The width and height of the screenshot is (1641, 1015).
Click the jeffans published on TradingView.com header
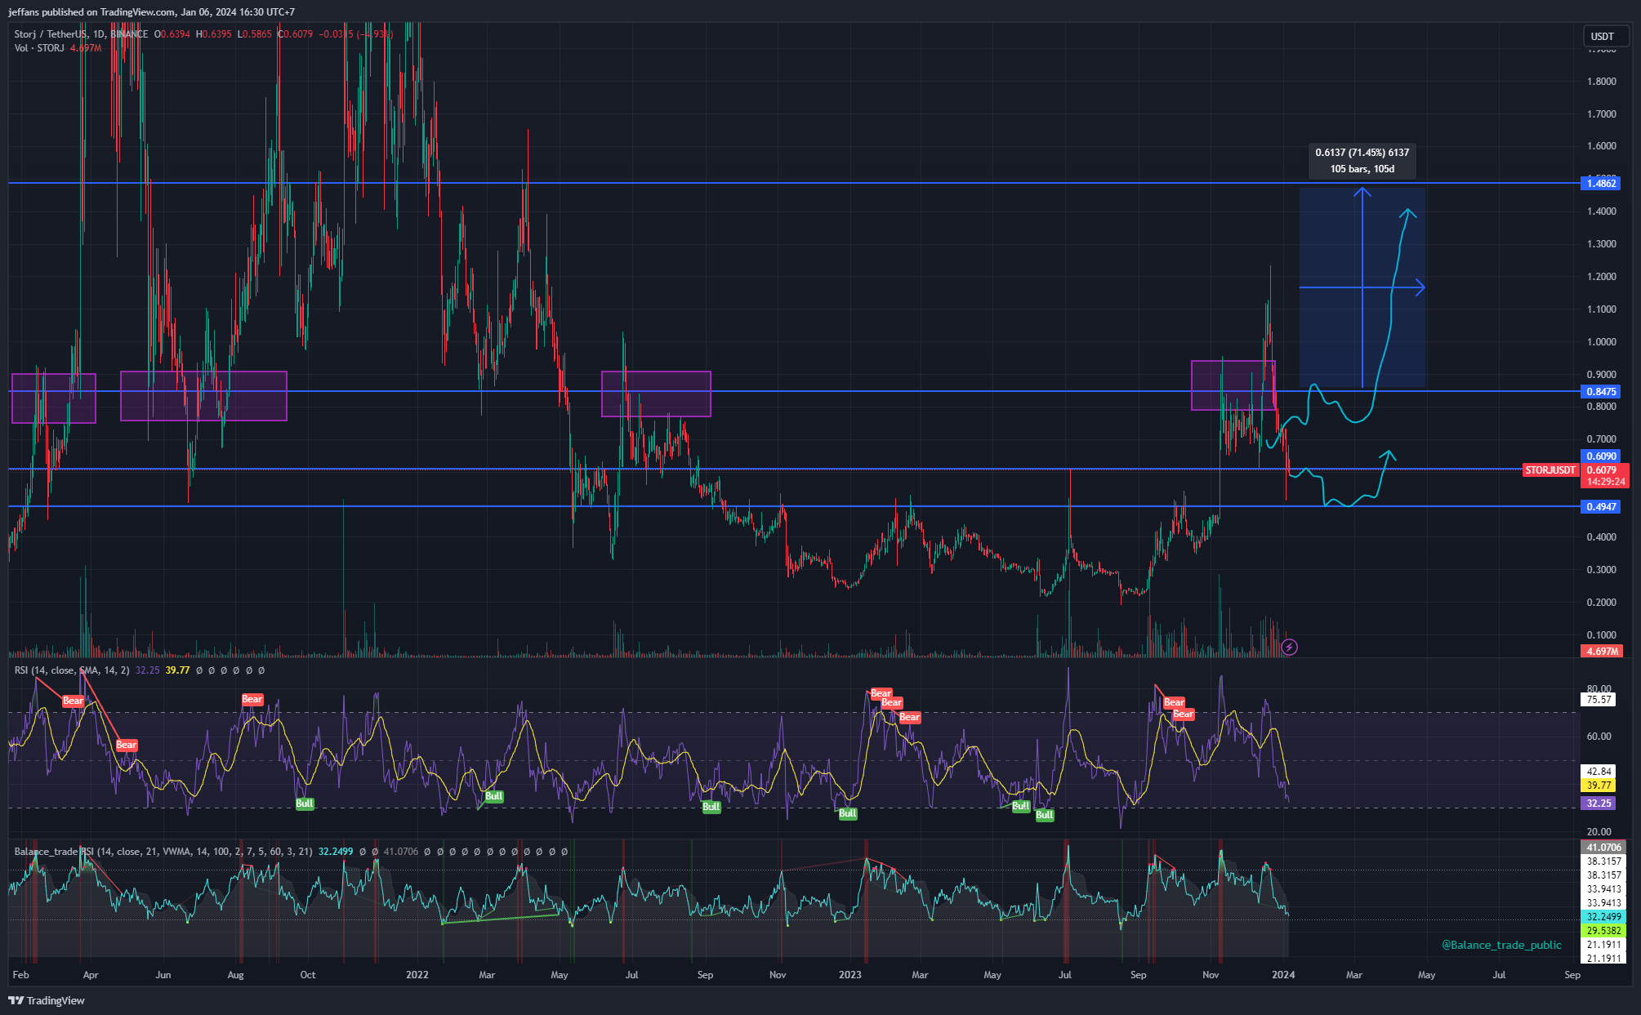[151, 12]
